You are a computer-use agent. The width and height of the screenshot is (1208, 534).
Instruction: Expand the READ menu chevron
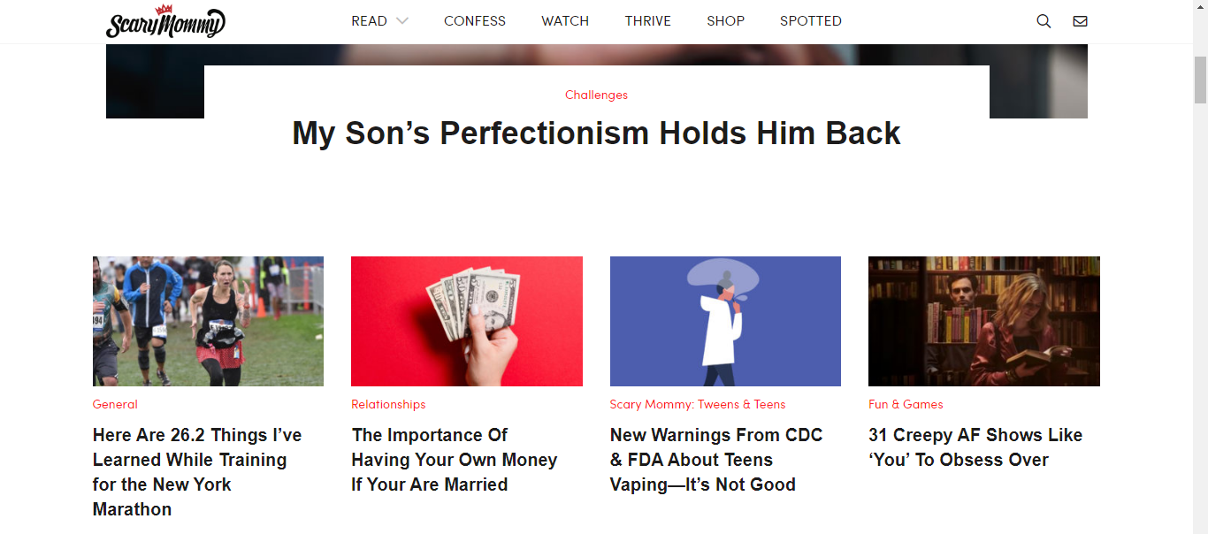[402, 21]
